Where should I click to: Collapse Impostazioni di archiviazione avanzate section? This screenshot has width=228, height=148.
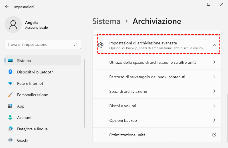[214, 45]
